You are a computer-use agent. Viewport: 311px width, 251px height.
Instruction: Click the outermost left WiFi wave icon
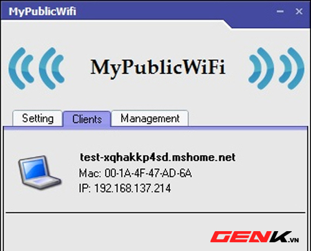21,68
